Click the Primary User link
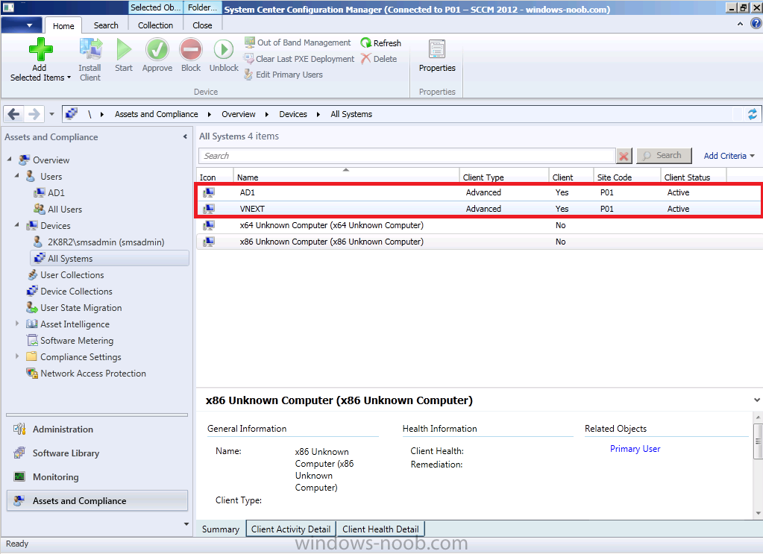Image resolution: width=763 pixels, height=554 pixels. point(635,449)
